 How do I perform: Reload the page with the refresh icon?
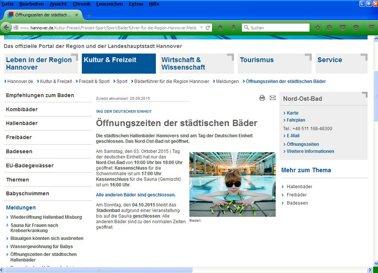208,28
